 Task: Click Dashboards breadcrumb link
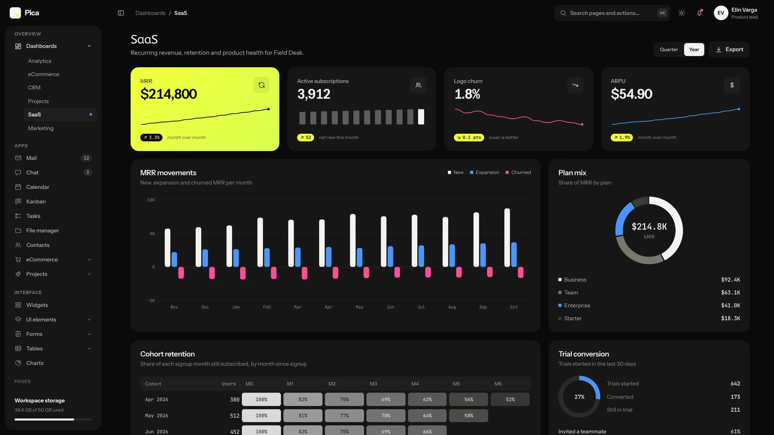[x=150, y=13]
